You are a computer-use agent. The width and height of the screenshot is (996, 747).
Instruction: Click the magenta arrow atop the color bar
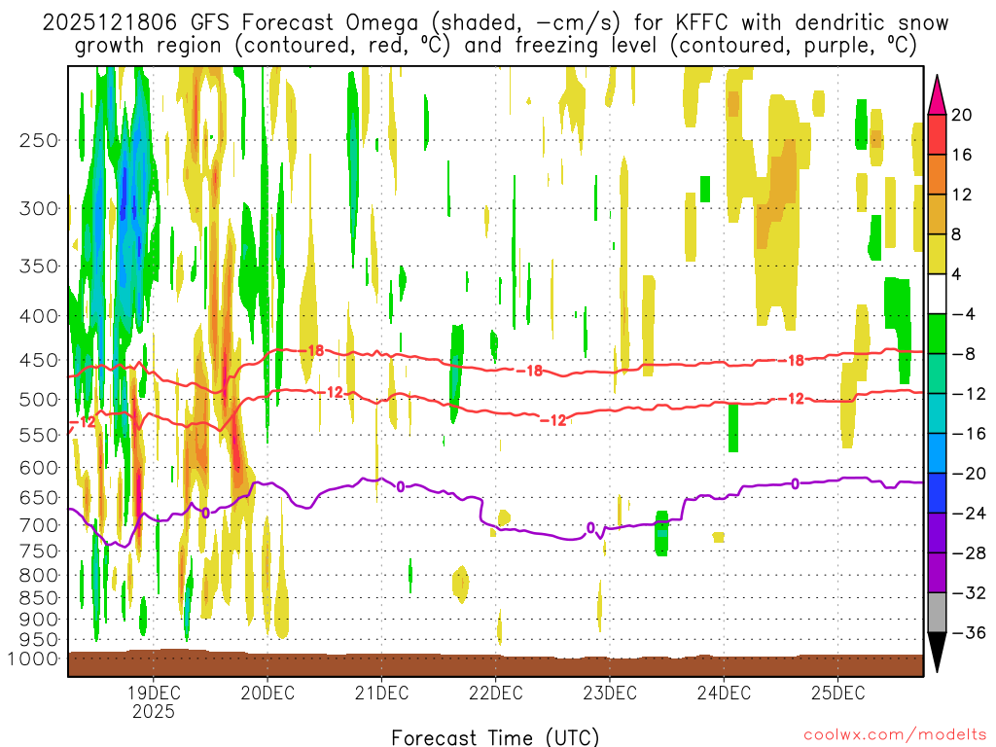pyautogui.click(x=937, y=95)
